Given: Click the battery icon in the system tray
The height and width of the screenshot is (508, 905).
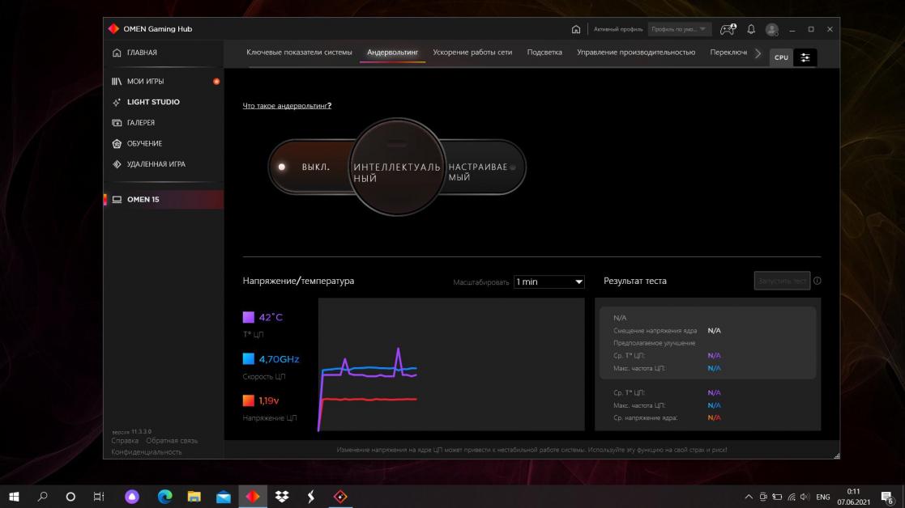Looking at the screenshot, I should (778, 497).
